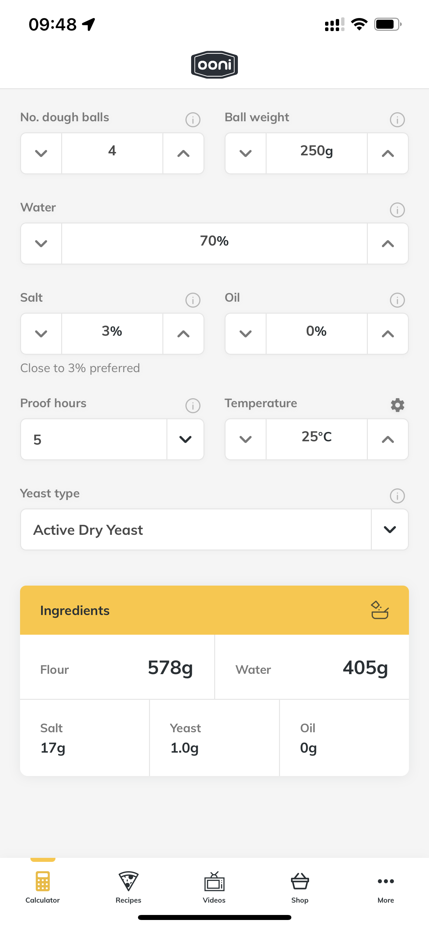Raise temperature above 25°C
This screenshot has height=928, width=429.
point(388,439)
